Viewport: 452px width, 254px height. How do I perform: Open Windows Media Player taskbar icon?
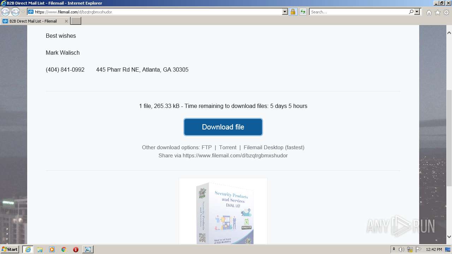(52, 249)
